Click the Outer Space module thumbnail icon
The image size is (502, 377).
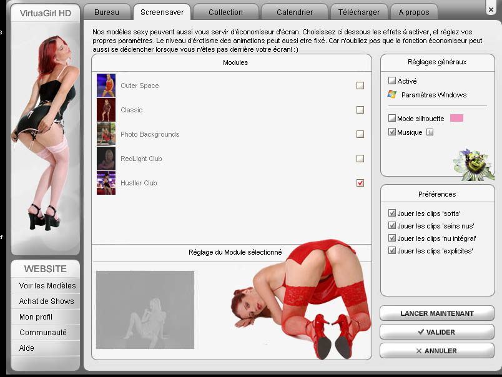pos(106,86)
